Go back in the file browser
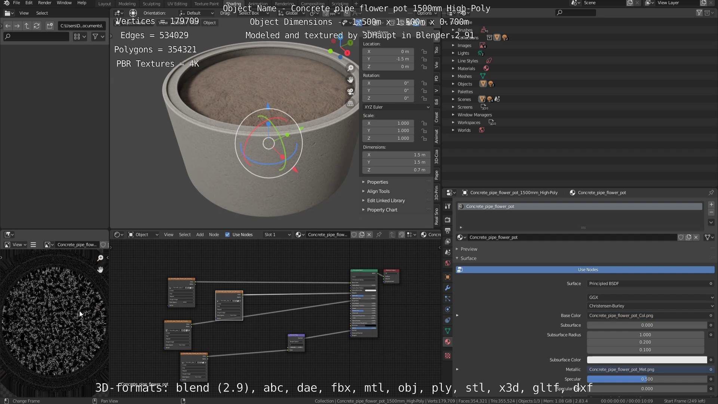Viewport: 718px width, 404px height. click(8, 26)
